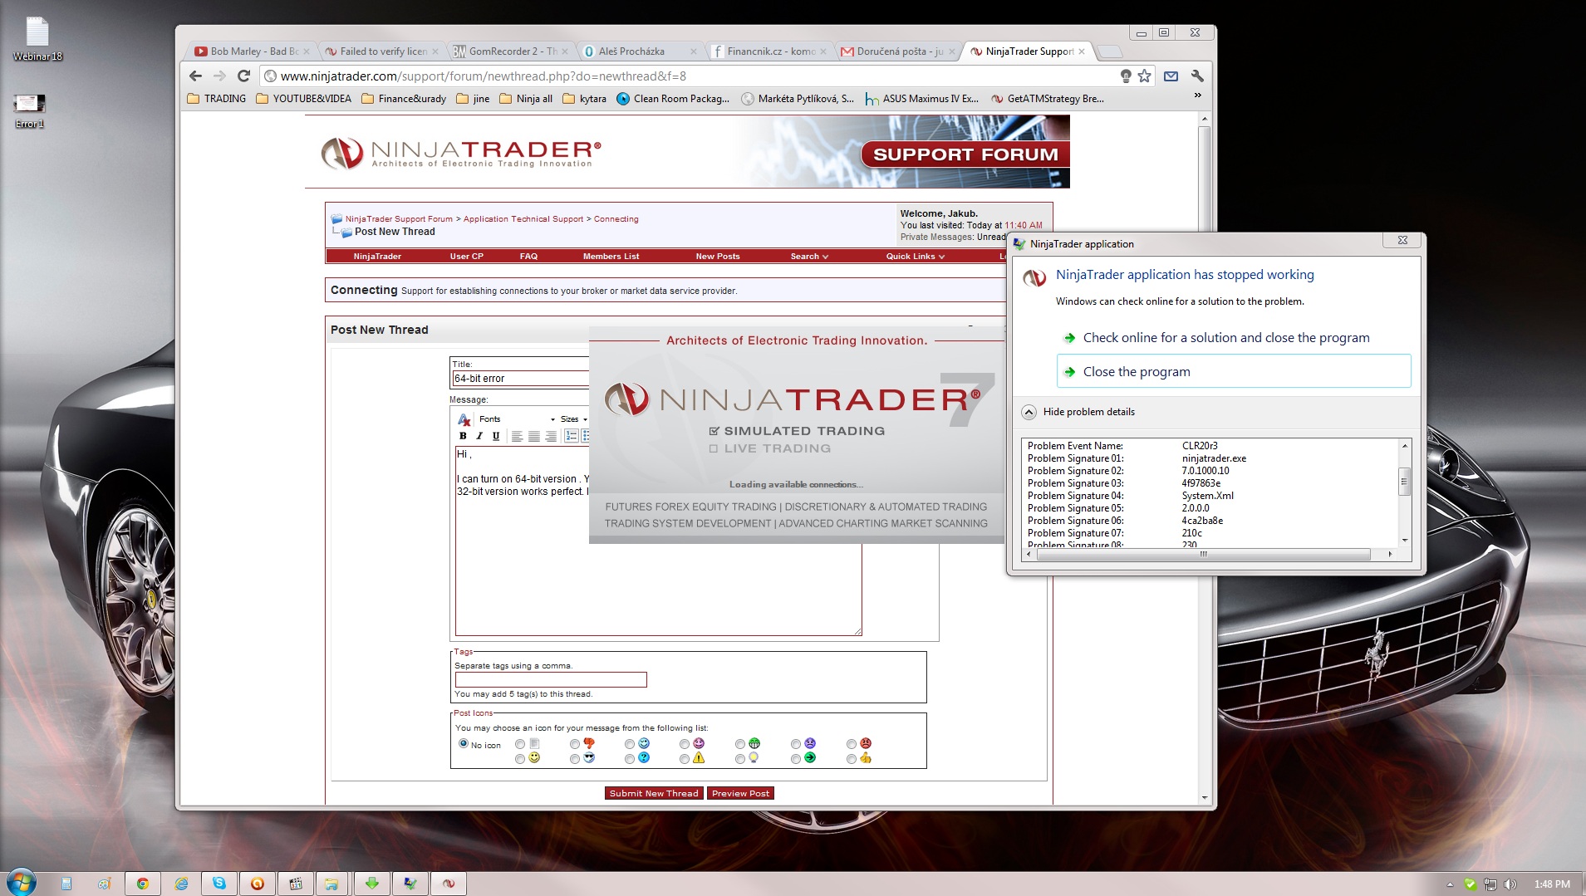Collapse the 'Hide problem details' expander
This screenshot has height=896, width=1586.
(x=1029, y=412)
